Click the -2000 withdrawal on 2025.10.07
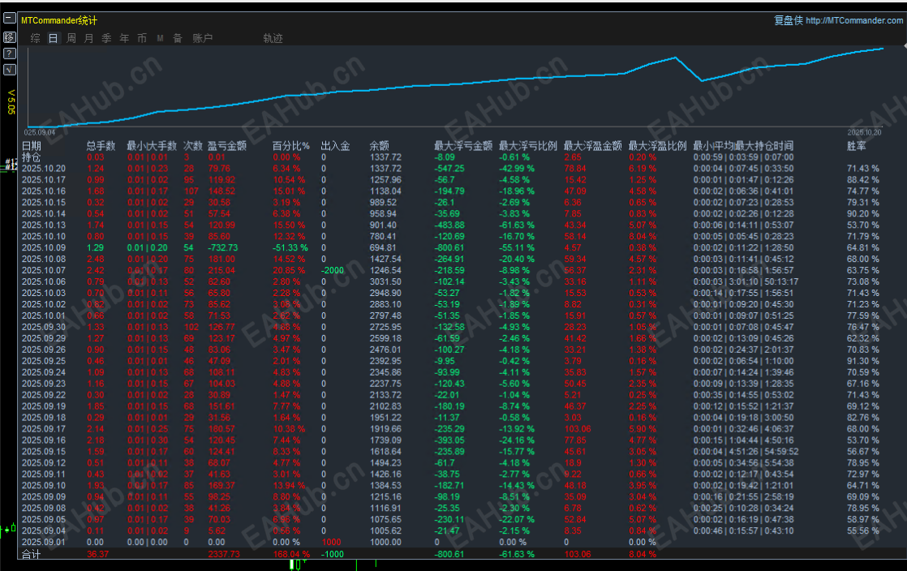This screenshot has width=907, height=571. (x=333, y=270)
